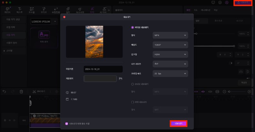255x132 pixels.
Task: Click the file name field showing 2024-12-19_01
Action: click(x=103, y=69)
